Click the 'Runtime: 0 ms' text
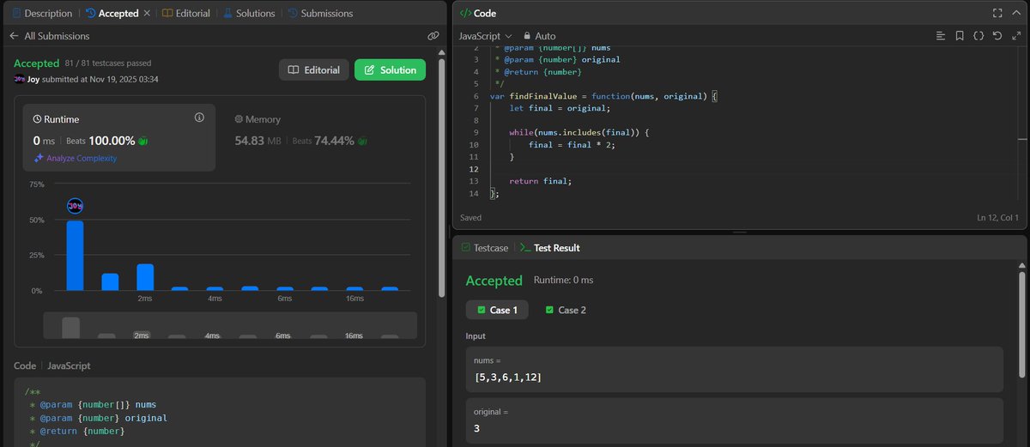Image resolution: width=1030 pixels, height=447 pixels. [x=563, y=281]
